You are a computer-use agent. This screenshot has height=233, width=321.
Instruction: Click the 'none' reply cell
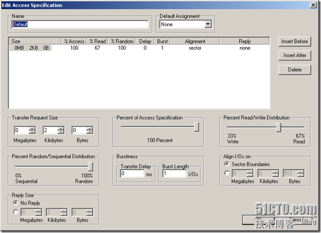tap(245, 48)
